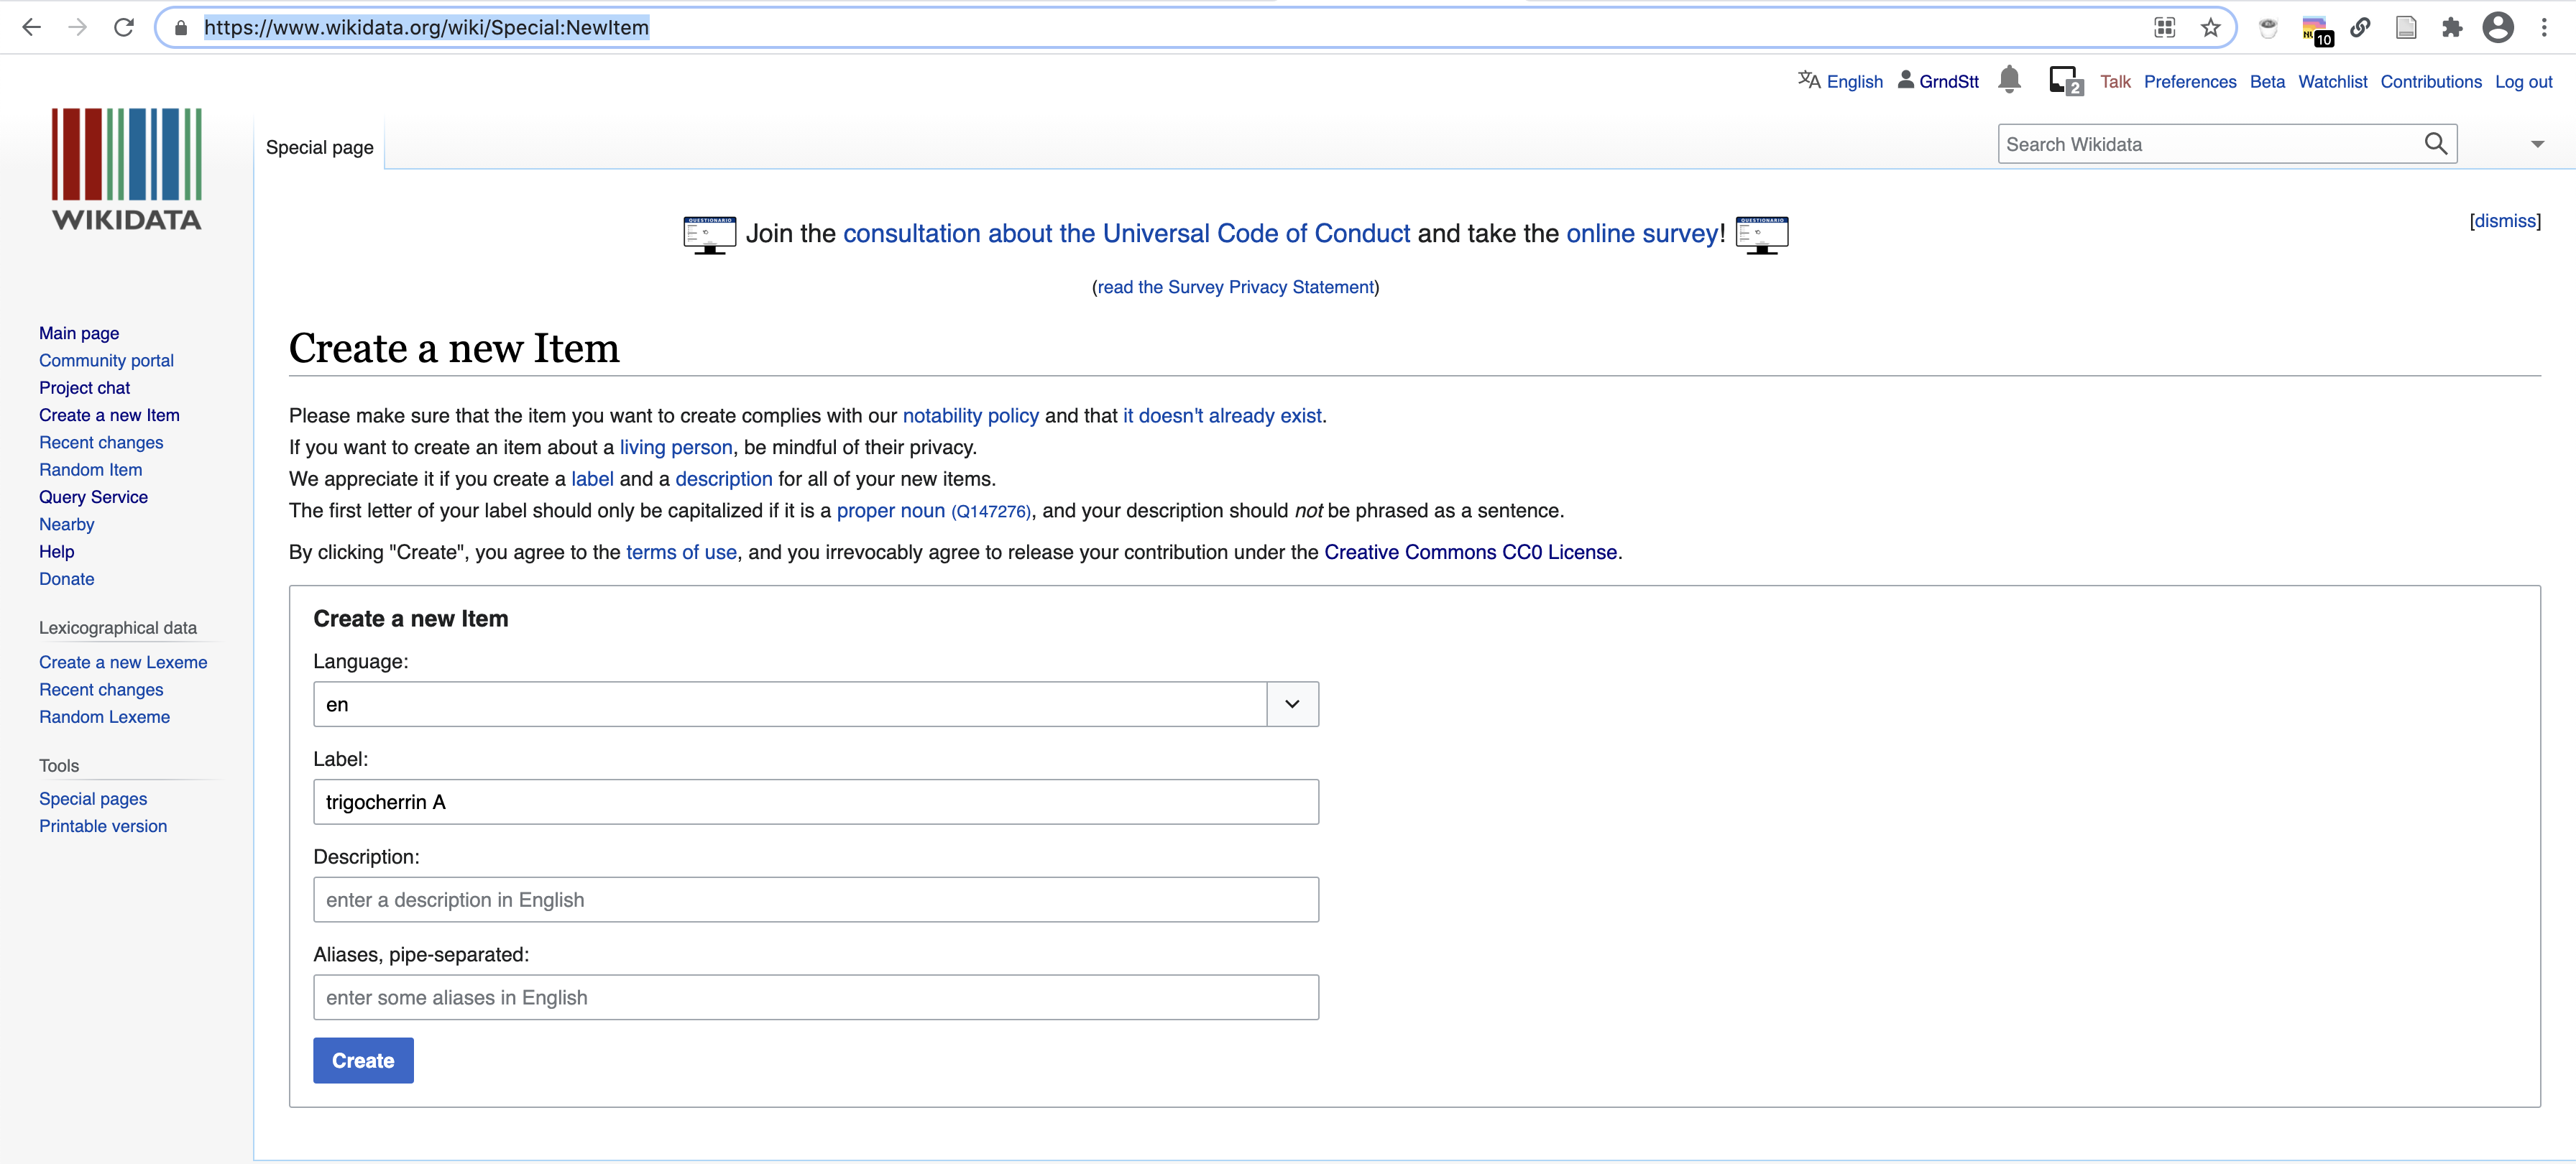The image size is (2576, 1164).
Task: Open Nearby sidebar link
Action: tap(66, 524)
